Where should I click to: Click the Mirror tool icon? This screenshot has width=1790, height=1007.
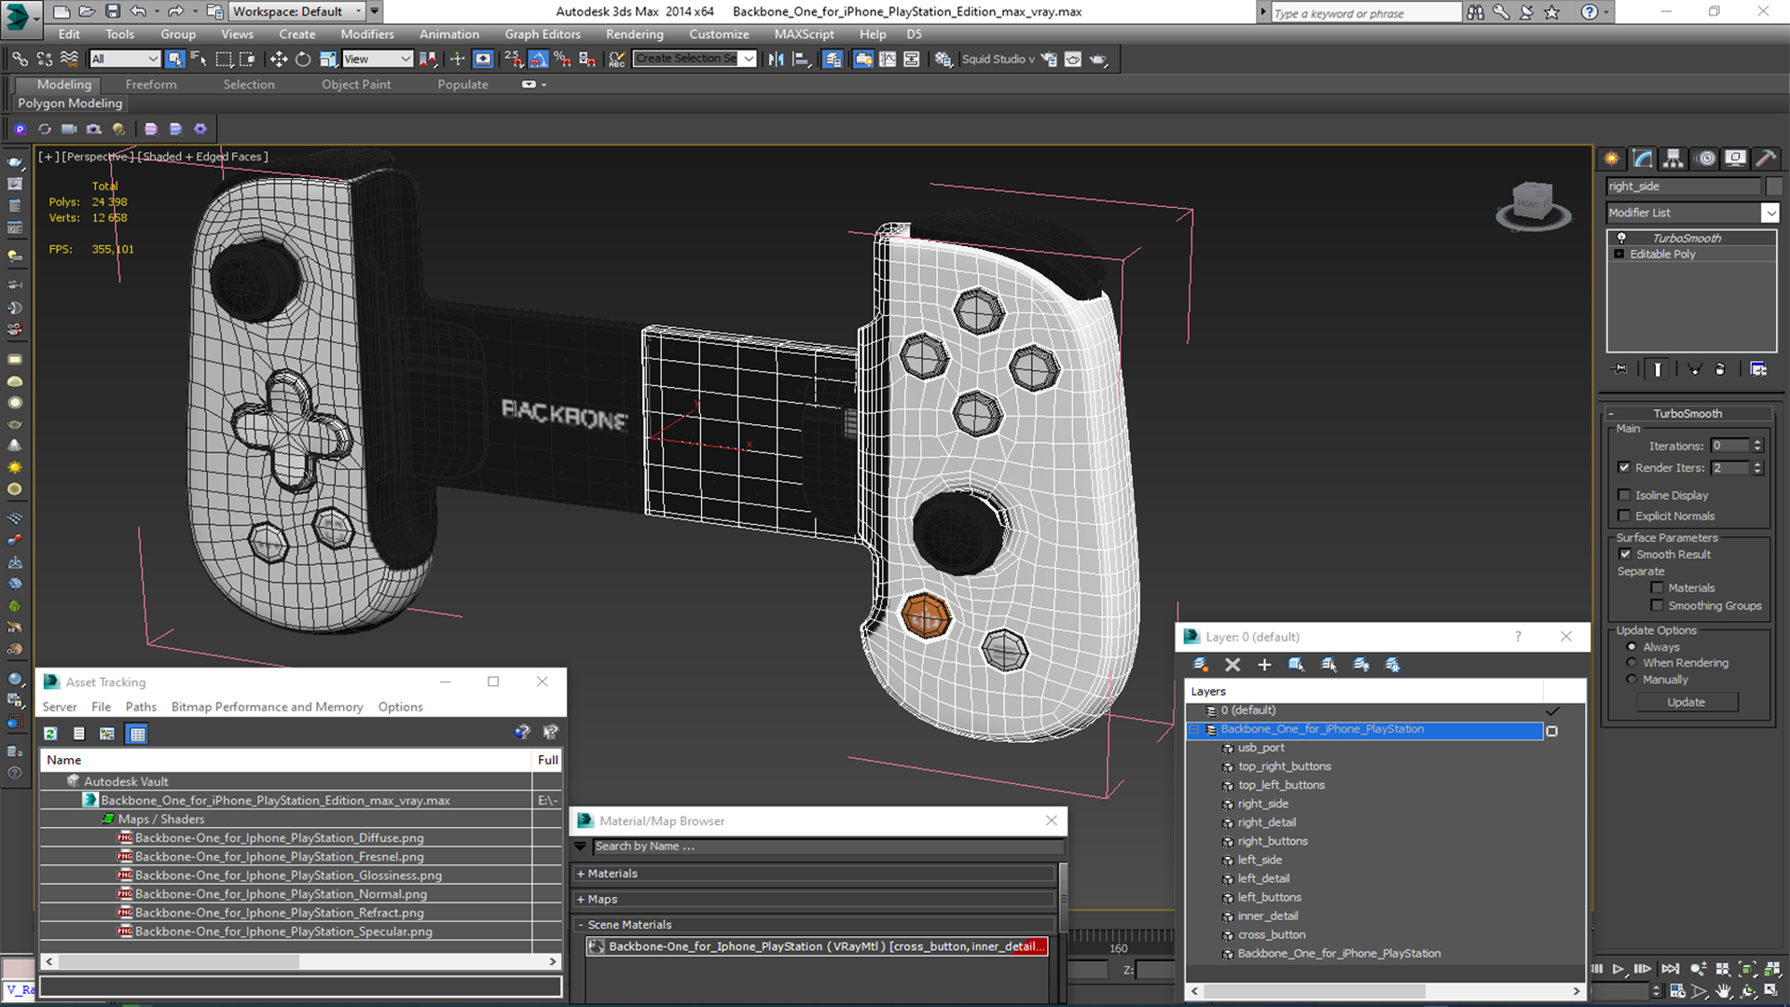tap(776, 59)
